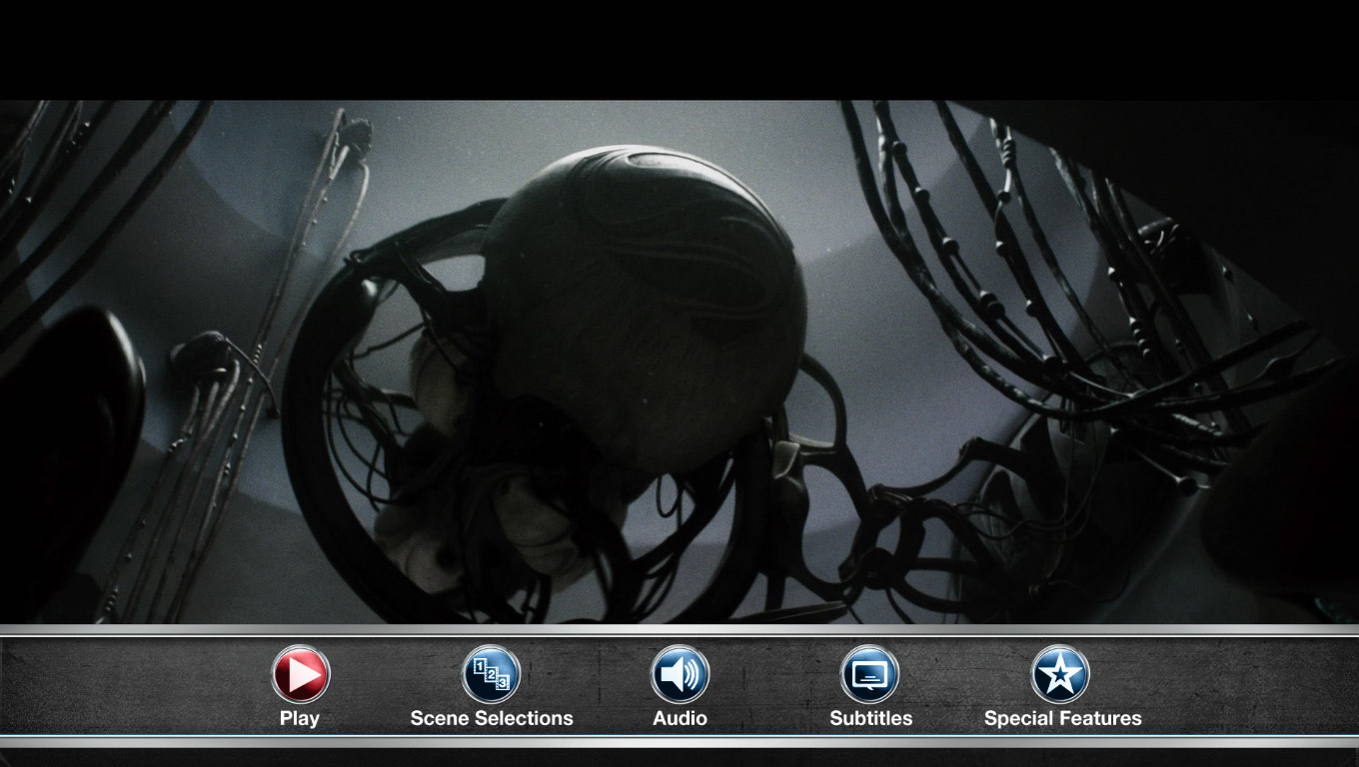1359x767 pixels.
Task: Open the Scene Selections text label
Action: (492, 718)
